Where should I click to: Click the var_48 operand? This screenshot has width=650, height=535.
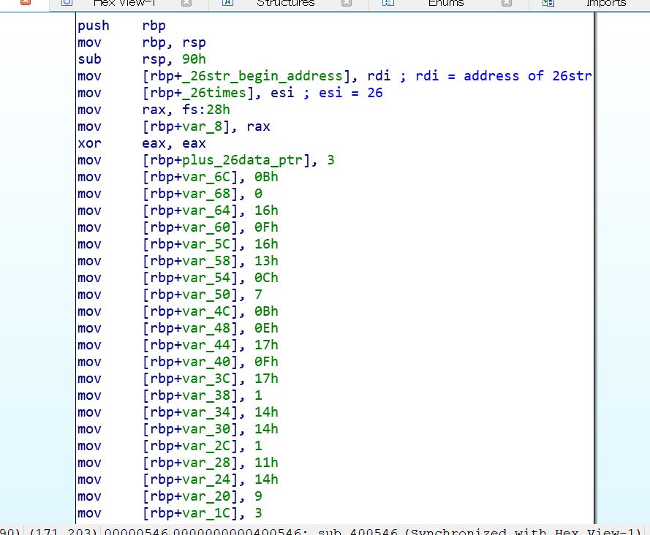coord(206,328)
